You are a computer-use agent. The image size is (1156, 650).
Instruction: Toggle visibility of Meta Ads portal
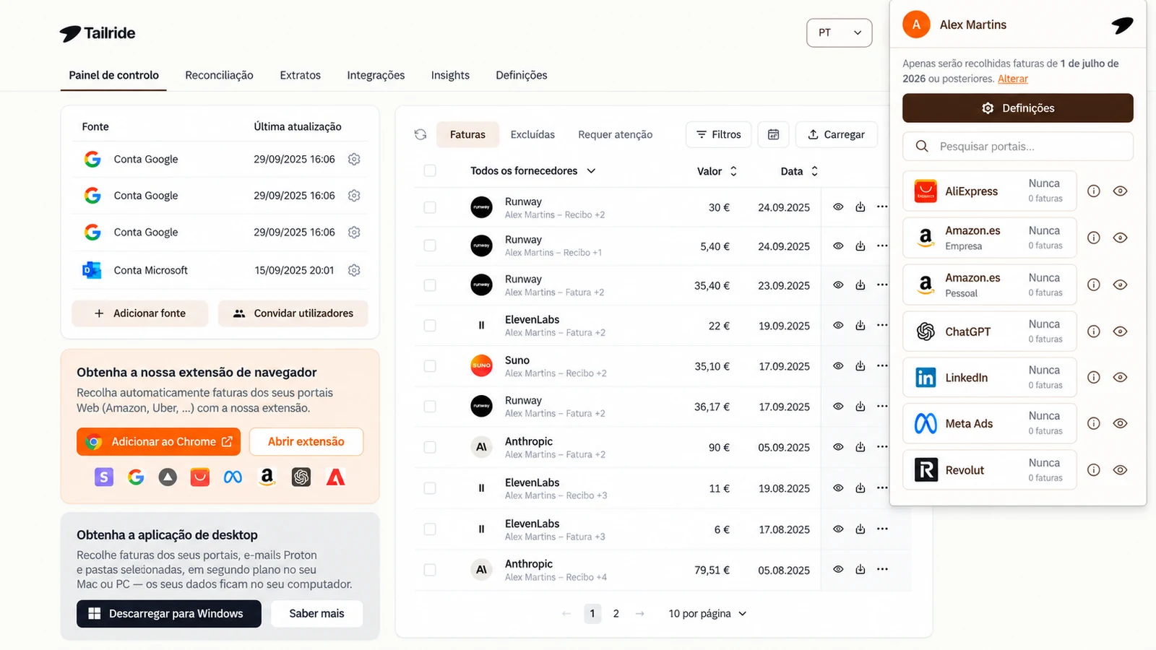point(1120,424)
